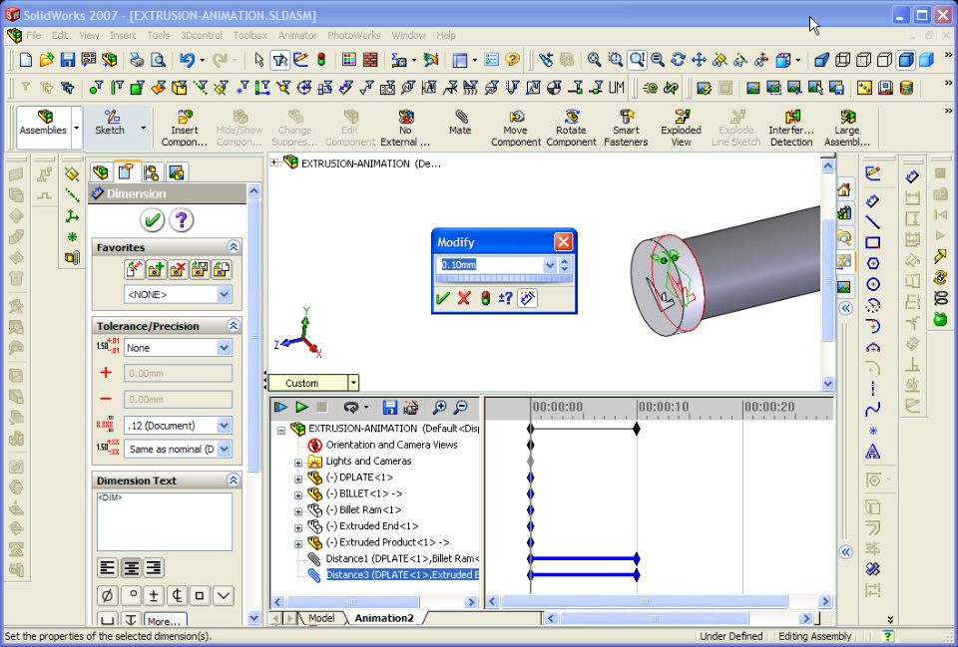This screenshot has height=647, width=958.
Task: Click the Save animation icon
Action: click(x=390, y=407)
